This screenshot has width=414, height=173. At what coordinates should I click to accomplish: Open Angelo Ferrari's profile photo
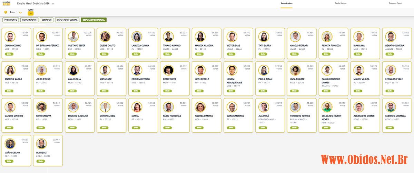(295, 37)
